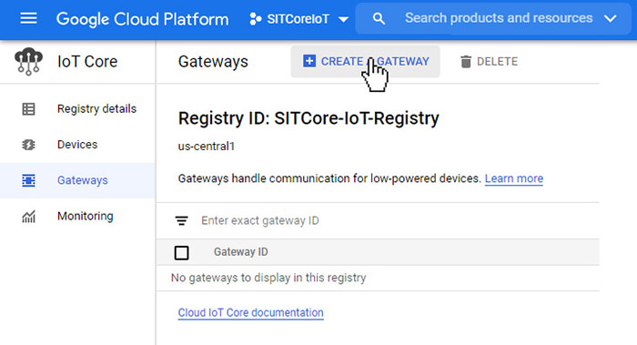Open the SITCoreIoT project selector dropdown
Image resolution: width=637 pixels, height=345 pixels.
click(299, 19)
